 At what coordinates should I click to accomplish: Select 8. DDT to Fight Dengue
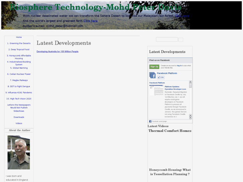pos(19,86)
